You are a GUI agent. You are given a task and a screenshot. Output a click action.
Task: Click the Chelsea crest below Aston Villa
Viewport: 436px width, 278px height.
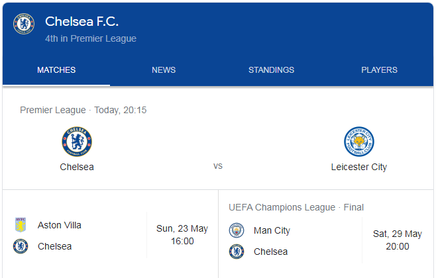[x=21, y=246]
